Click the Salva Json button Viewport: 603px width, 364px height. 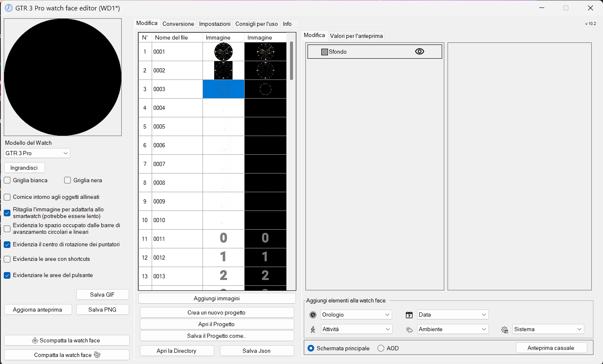(257, 351)
